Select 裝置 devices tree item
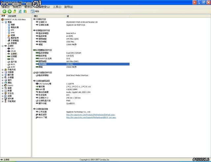Image resolution: width=211 pixels, height=162 pixels. (10, 88)
